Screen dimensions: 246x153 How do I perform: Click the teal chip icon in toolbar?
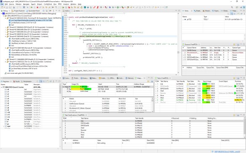point(85,8)
